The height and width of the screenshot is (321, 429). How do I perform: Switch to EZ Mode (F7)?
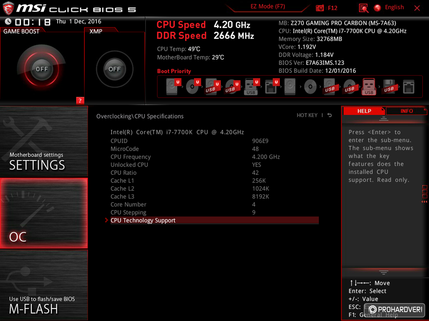pos(267,6)
